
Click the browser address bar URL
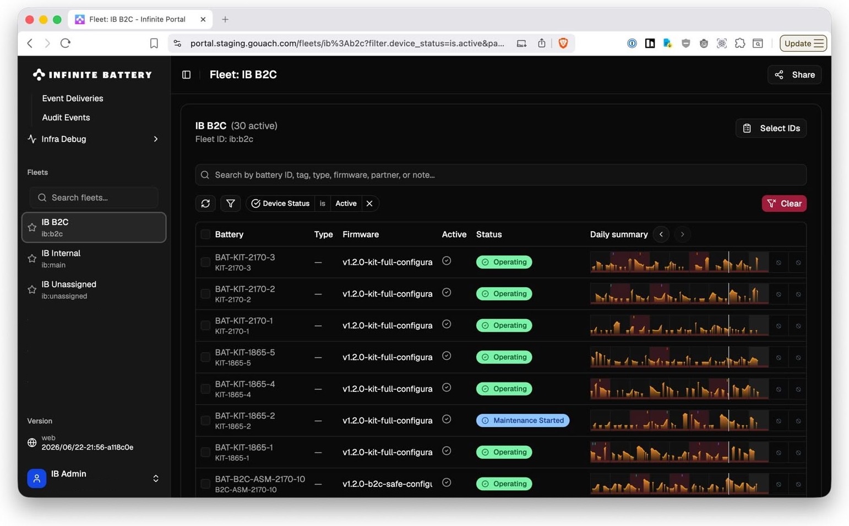(x=347, y=43)
